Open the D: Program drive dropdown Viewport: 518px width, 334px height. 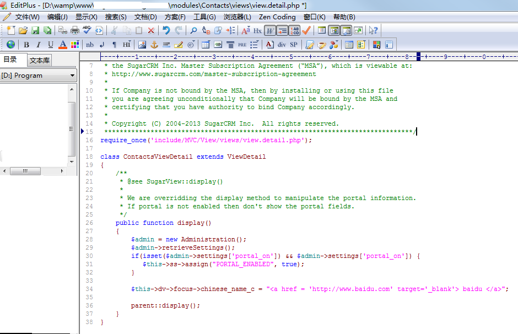click(x=39, y=76)
